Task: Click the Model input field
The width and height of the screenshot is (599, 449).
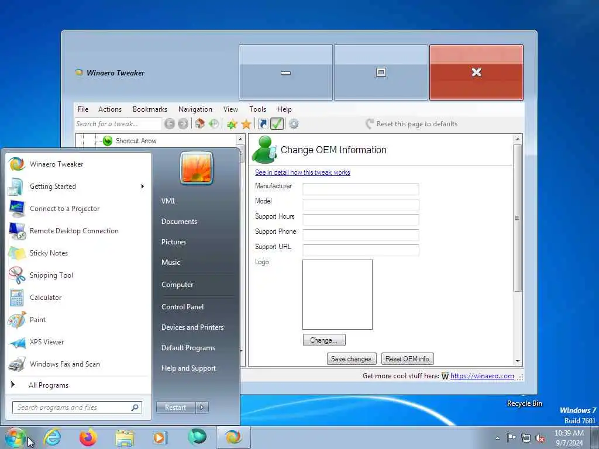Action: pyautogui.click(x=360, y=205)
